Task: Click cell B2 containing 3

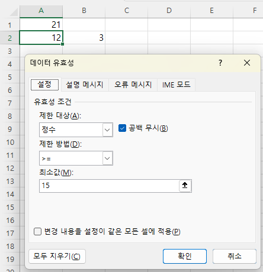Action: 84,37
